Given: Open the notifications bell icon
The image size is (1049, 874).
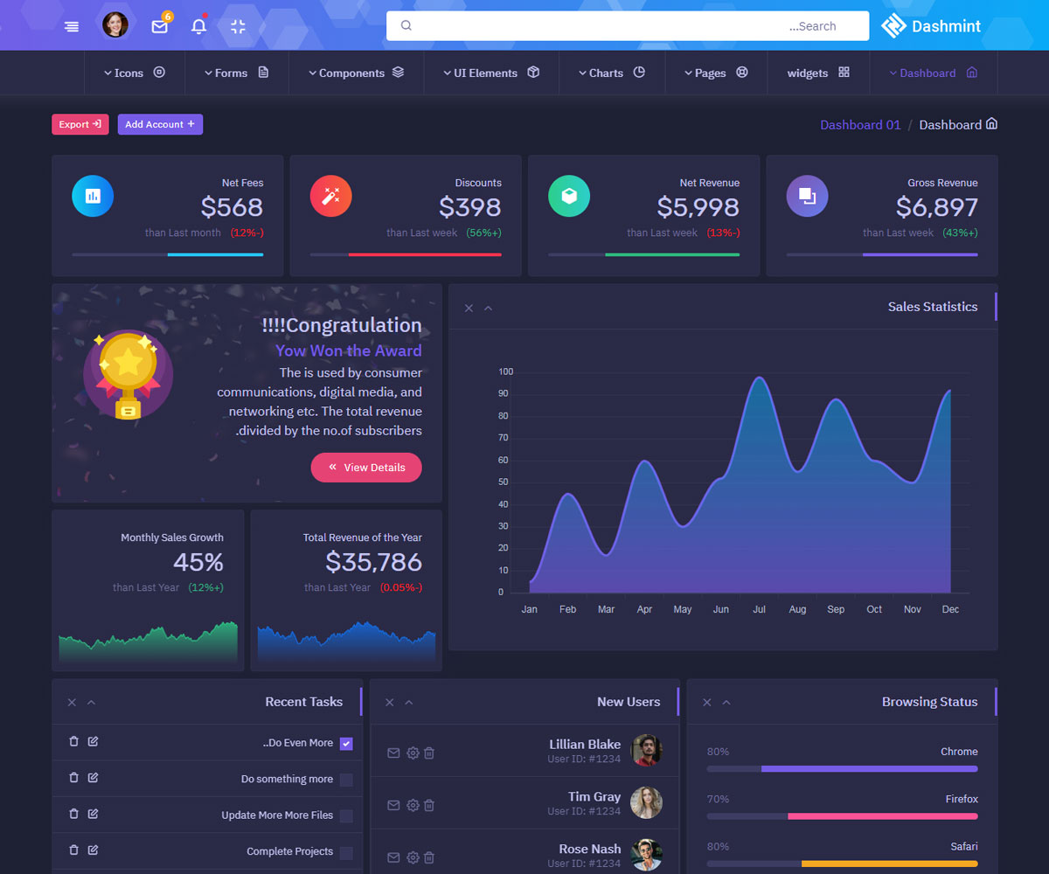Looking at the screenshot, I should coord(198,26).
